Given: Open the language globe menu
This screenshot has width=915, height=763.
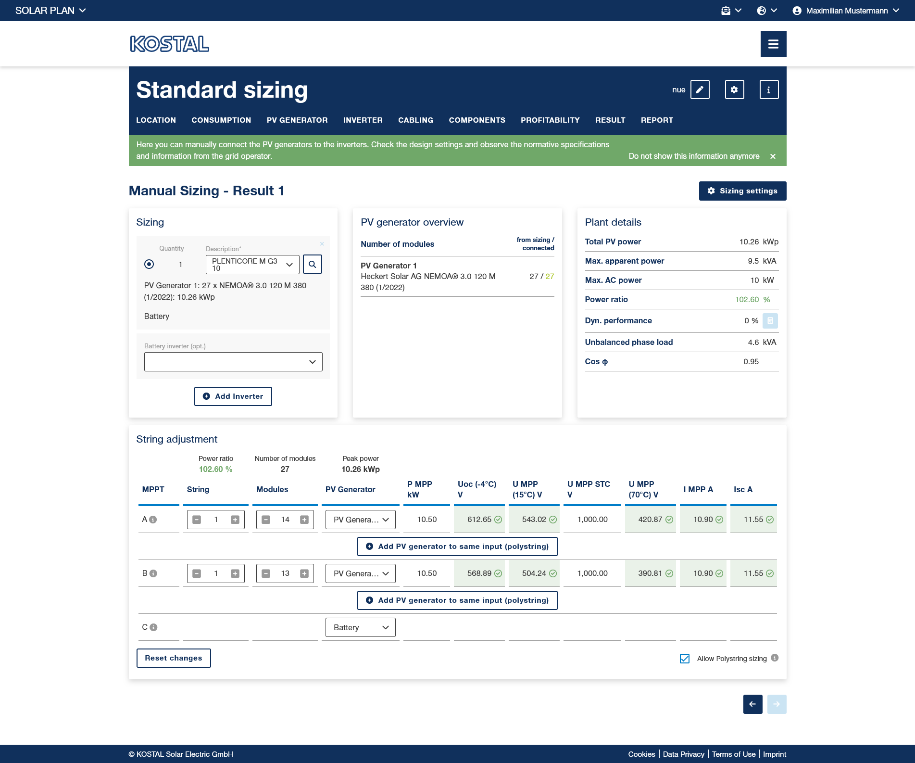Looking at the screenshot, I should 766,11.
